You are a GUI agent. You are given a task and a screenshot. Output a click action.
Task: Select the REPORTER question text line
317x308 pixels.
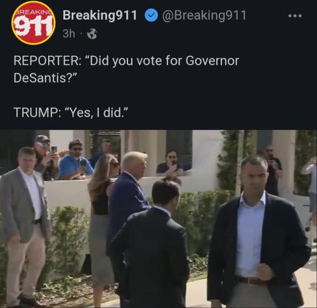click(126, 61)
